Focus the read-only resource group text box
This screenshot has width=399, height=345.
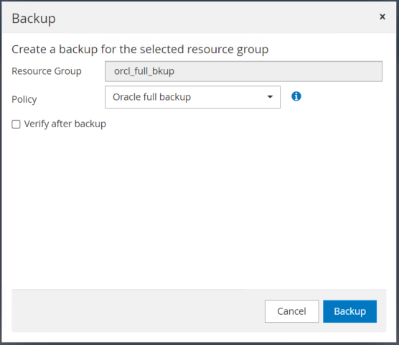click(x=243, y=71)
